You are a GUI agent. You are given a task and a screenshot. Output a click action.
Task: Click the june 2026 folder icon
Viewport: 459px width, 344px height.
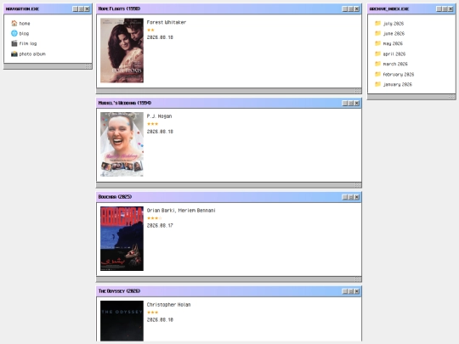pos(377,33)
